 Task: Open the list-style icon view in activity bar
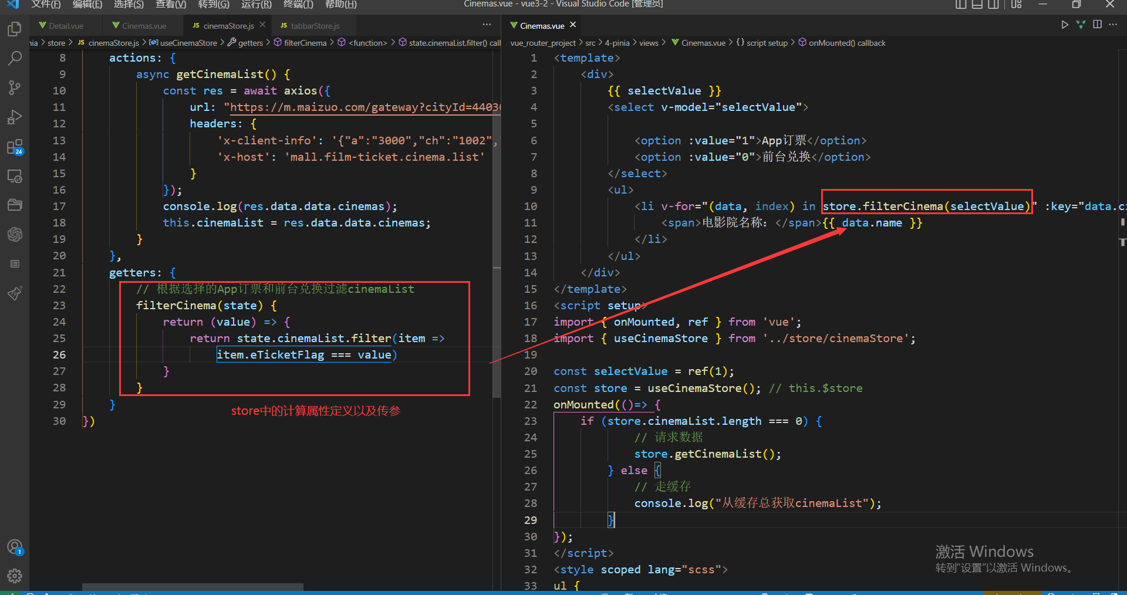click(15, 263)
